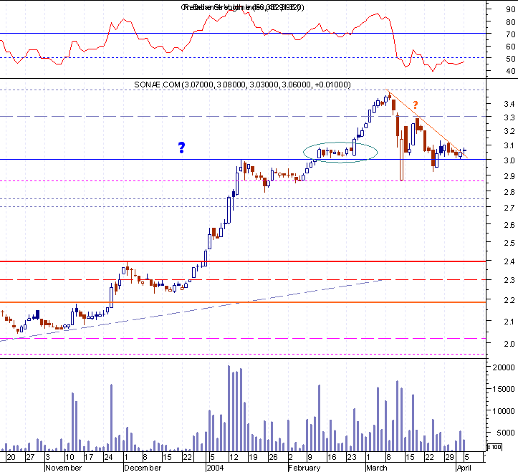Viewport: 518px width, 472px height.
Task: Click the x100 volume multiplier label
Action: point(494,447)
